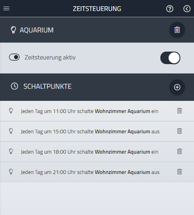Image resolution: width=194 pixels, height=215 pixels.
Task: Open the hamburger menu
Action: [x=6, y=9]
